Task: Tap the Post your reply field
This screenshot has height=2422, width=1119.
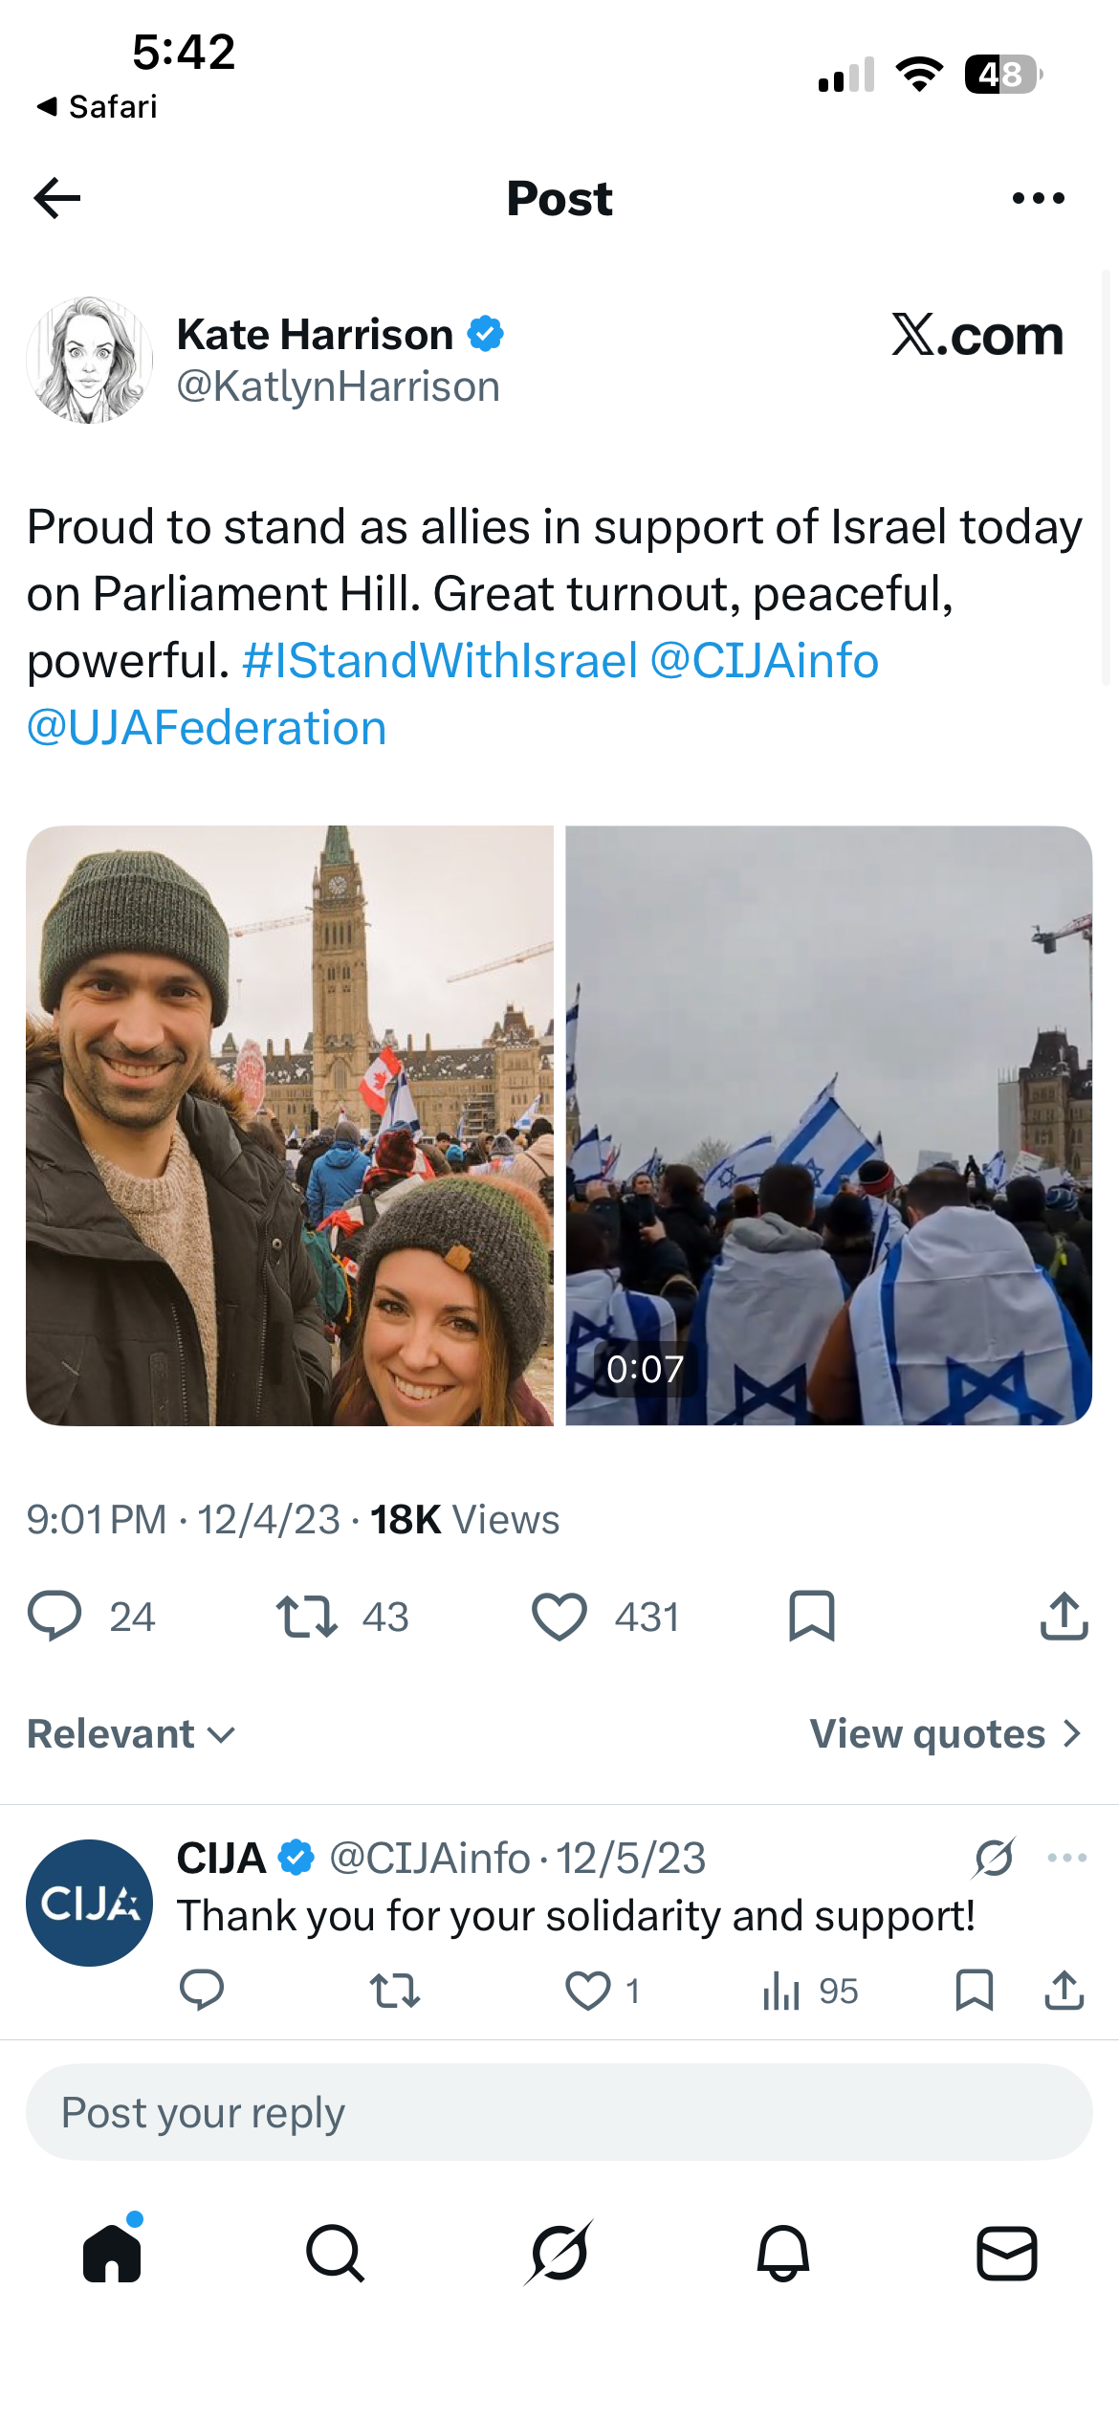Action: pos(559,2112)
